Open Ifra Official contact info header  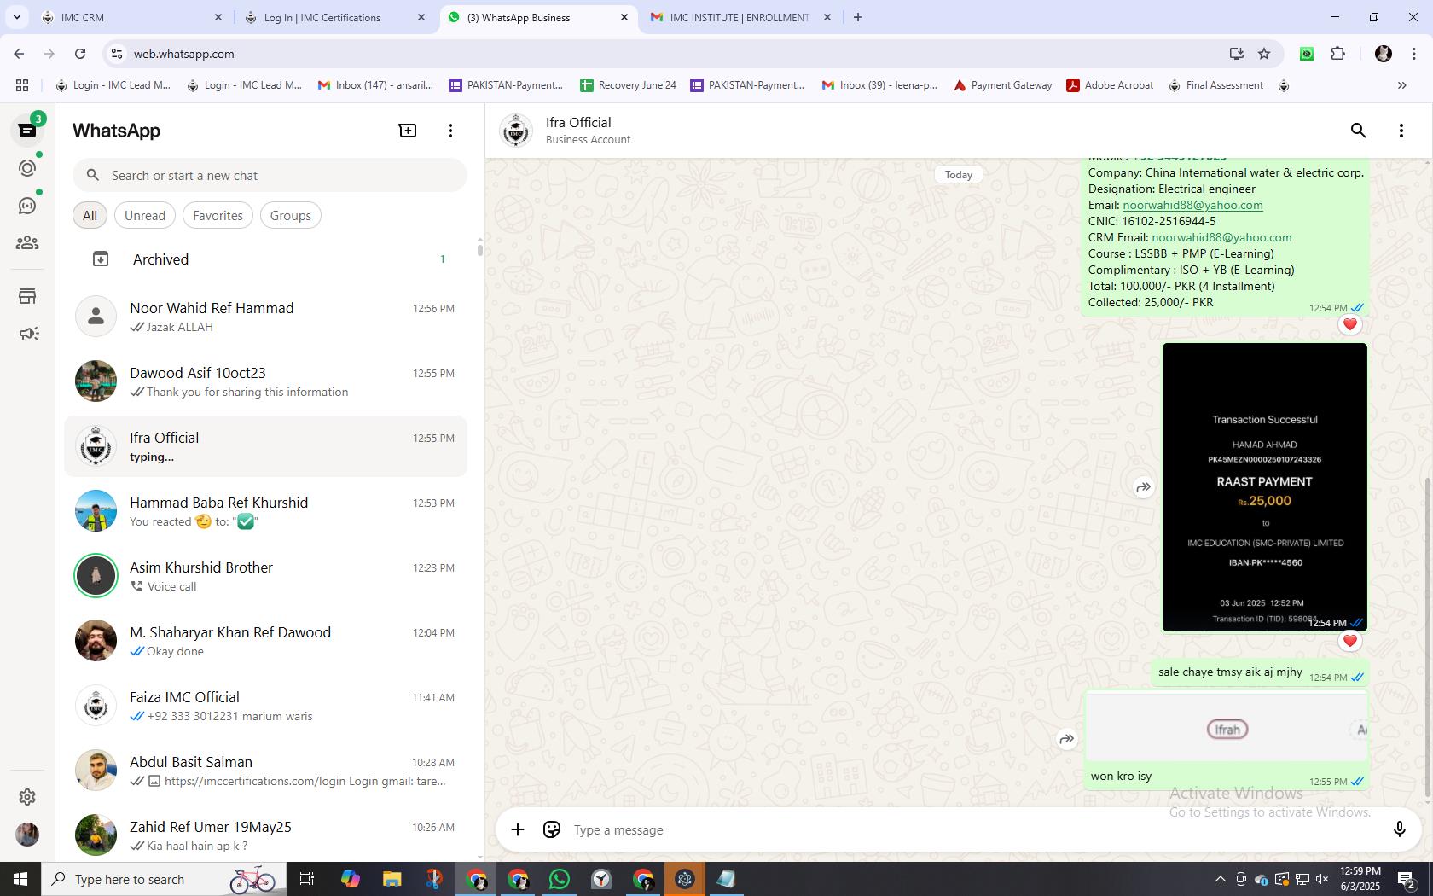click(x=588, y=131)
